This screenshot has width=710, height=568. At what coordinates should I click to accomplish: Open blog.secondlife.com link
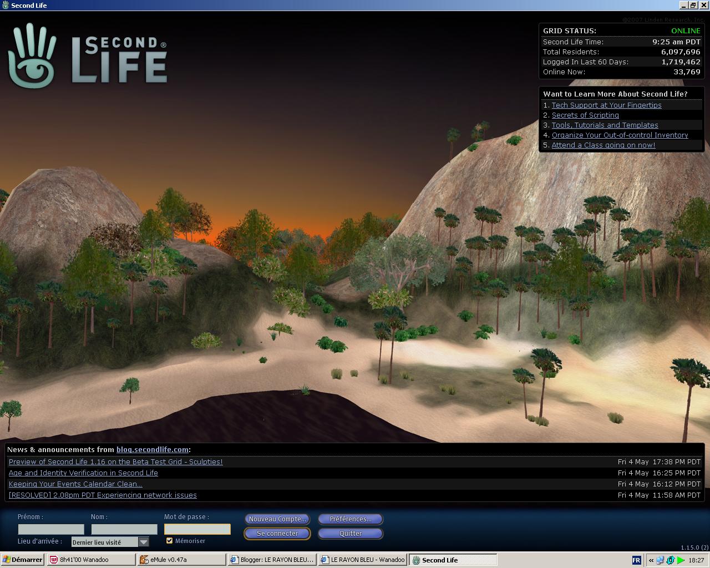click(x=153, y=450)
